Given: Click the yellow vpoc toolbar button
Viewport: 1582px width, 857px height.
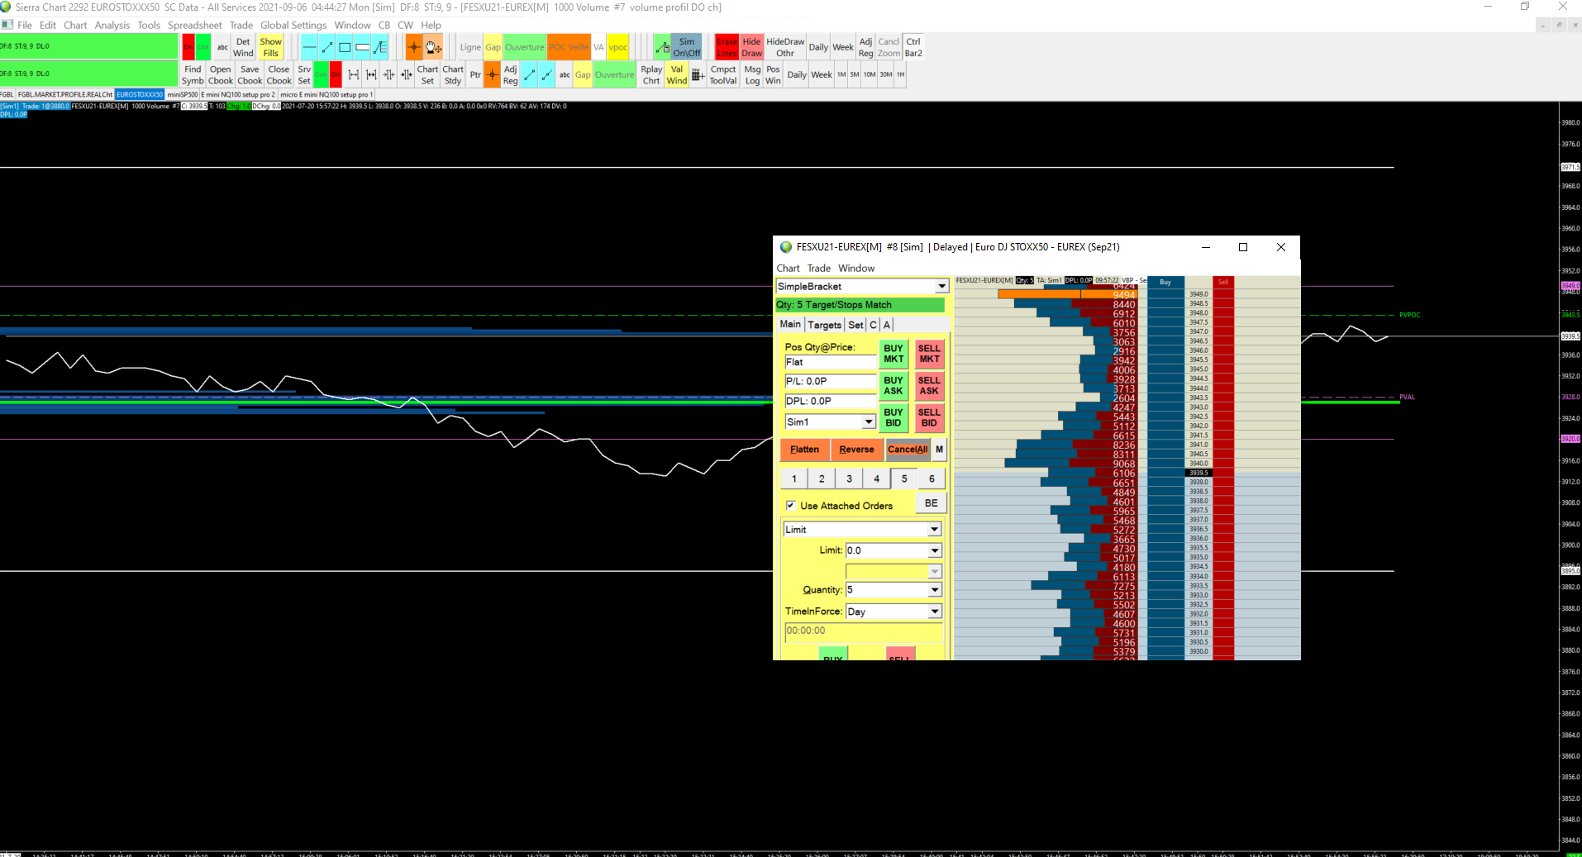Looking at the screenshot, I should [x=618, y=47].
